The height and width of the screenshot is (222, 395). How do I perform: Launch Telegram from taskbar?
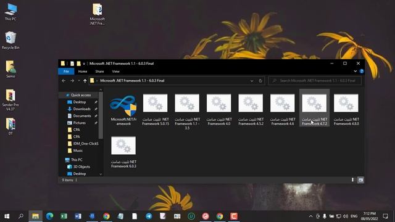click(x=149, y=216)
